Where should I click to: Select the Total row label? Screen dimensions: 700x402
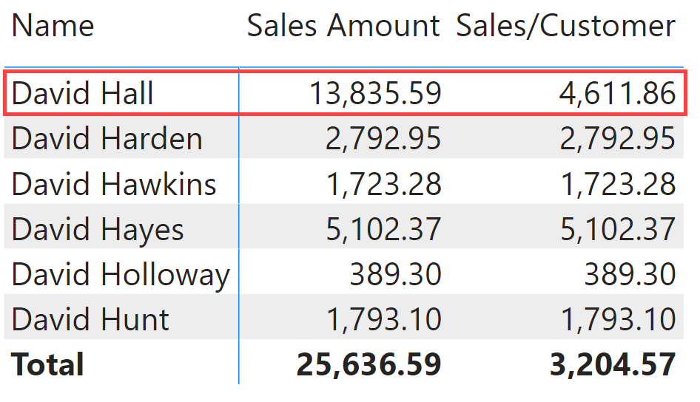coord(47,364)
